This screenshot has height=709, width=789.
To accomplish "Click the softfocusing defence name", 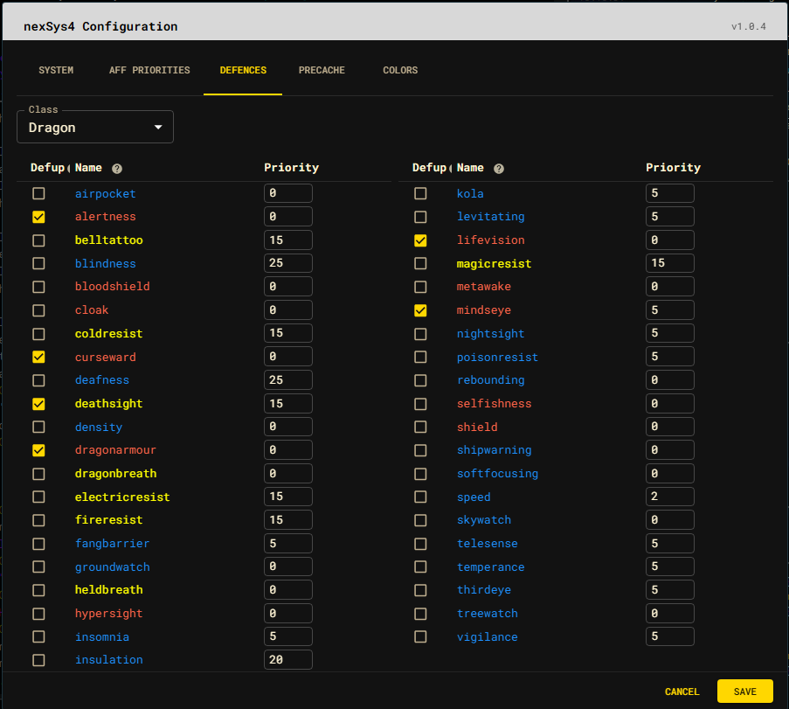I will point(497,473).
